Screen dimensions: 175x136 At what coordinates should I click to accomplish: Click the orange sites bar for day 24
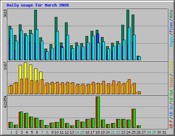point(129,87)
